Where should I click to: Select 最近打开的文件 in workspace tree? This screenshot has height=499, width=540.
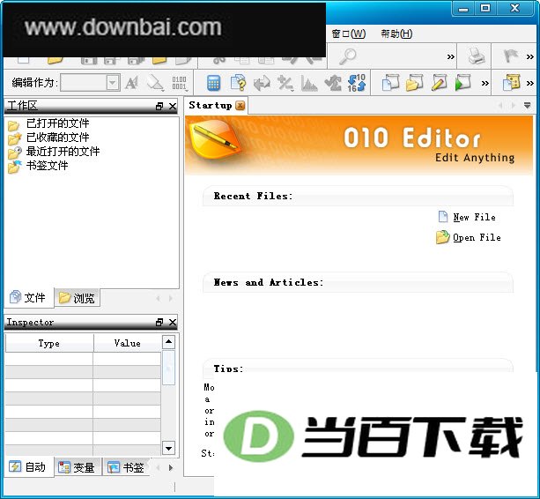63,152
